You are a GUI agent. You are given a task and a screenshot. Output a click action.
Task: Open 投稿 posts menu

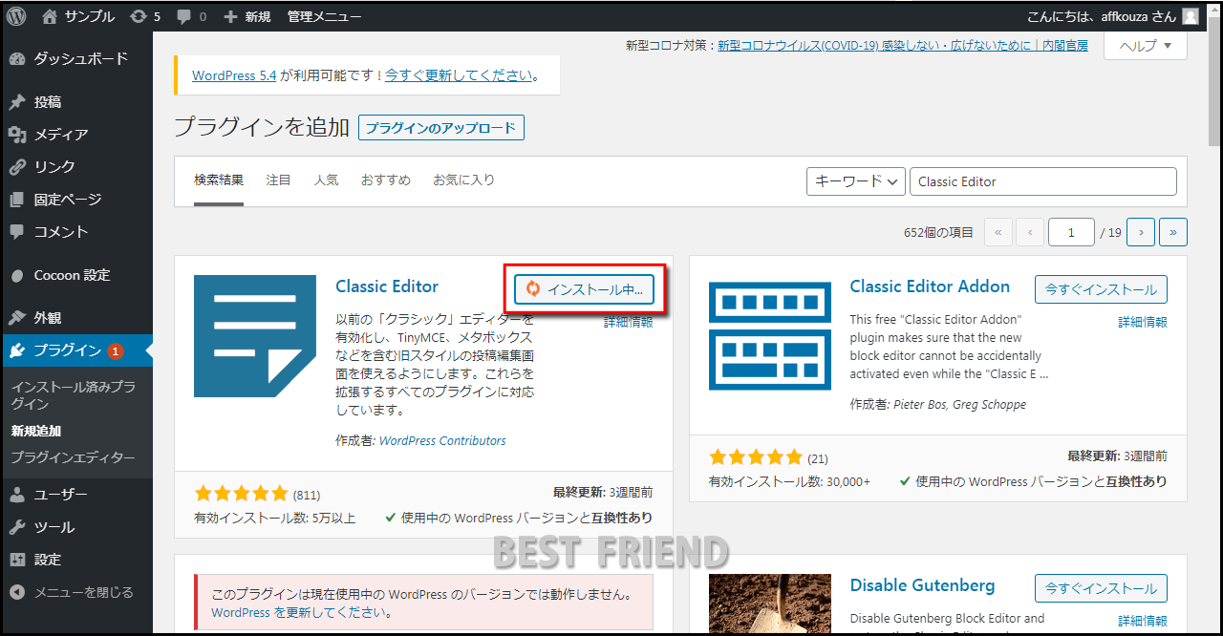[76, 102]
